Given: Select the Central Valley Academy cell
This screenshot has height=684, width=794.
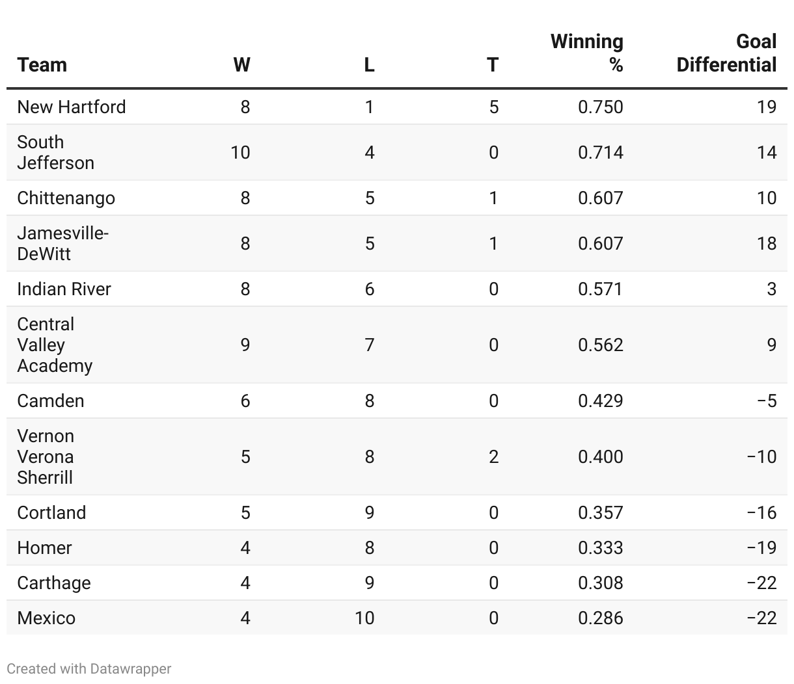Looking at the screenshot, I should (x=55, y=345).
